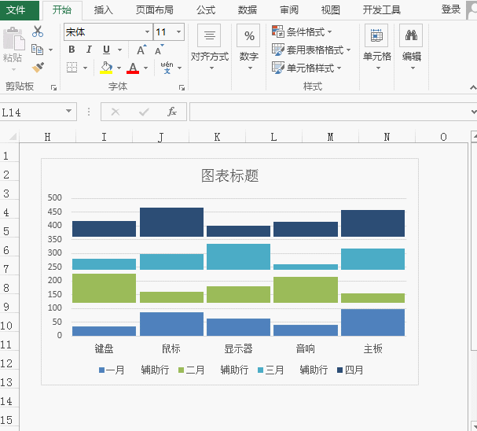Click the wén phonetic guide icon
This screenshot has width=477, height=431.
coord(167,68)
